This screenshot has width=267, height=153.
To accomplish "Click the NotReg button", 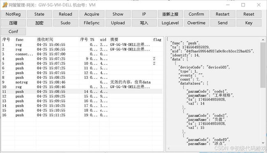I will pyautogui.click(x=13, y=14).
